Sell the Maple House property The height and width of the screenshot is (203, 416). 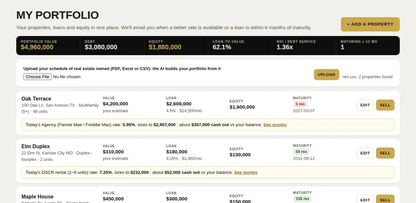click(385, 200)
